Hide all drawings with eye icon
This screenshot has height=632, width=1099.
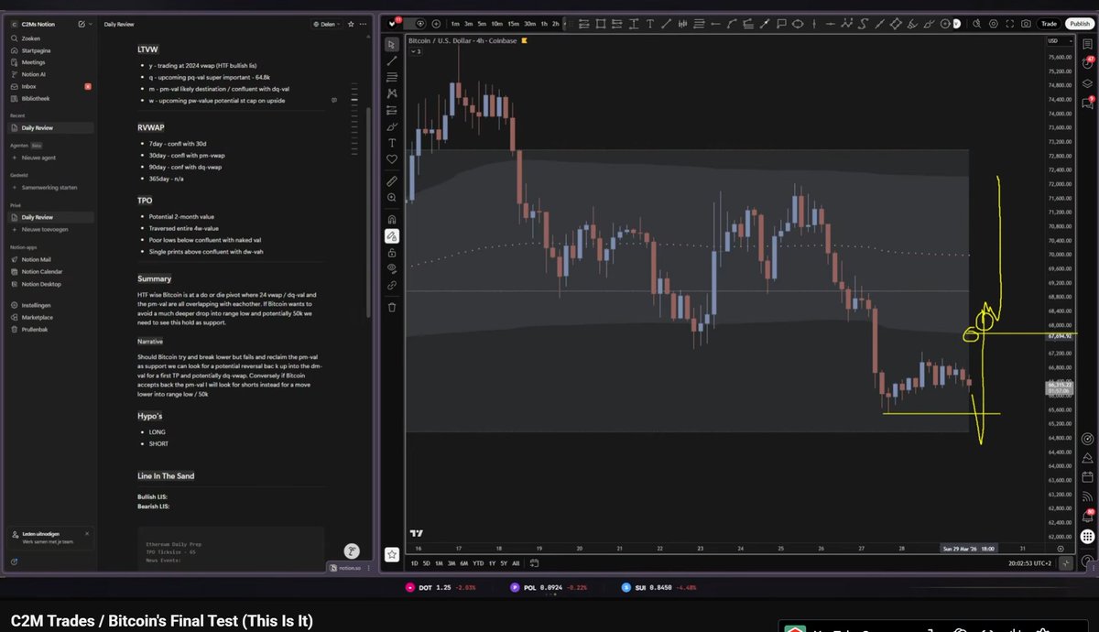click(x=392, y=268)
